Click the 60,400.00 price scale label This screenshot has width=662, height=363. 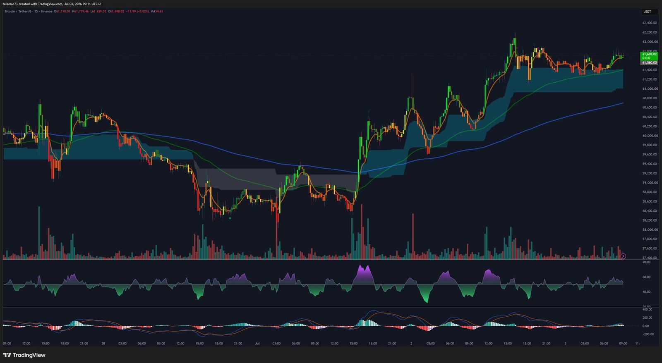pyautogui.click(x=649, y=117)
